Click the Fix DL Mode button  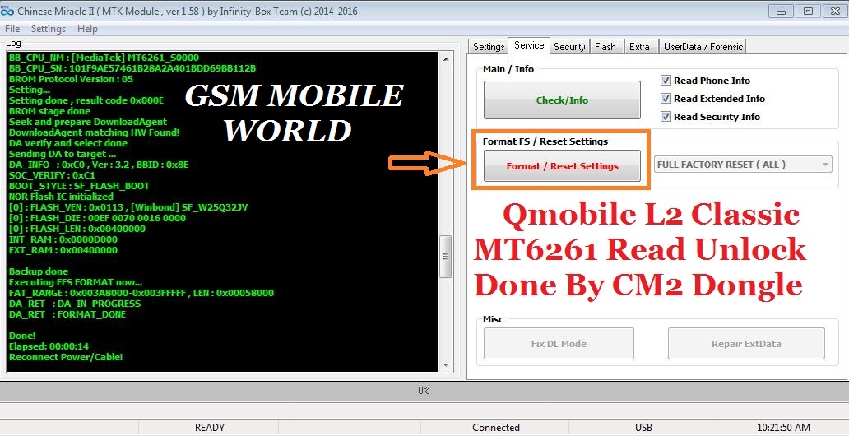point(559,343)
